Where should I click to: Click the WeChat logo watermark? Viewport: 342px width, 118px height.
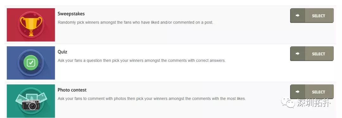pos(288,102)
